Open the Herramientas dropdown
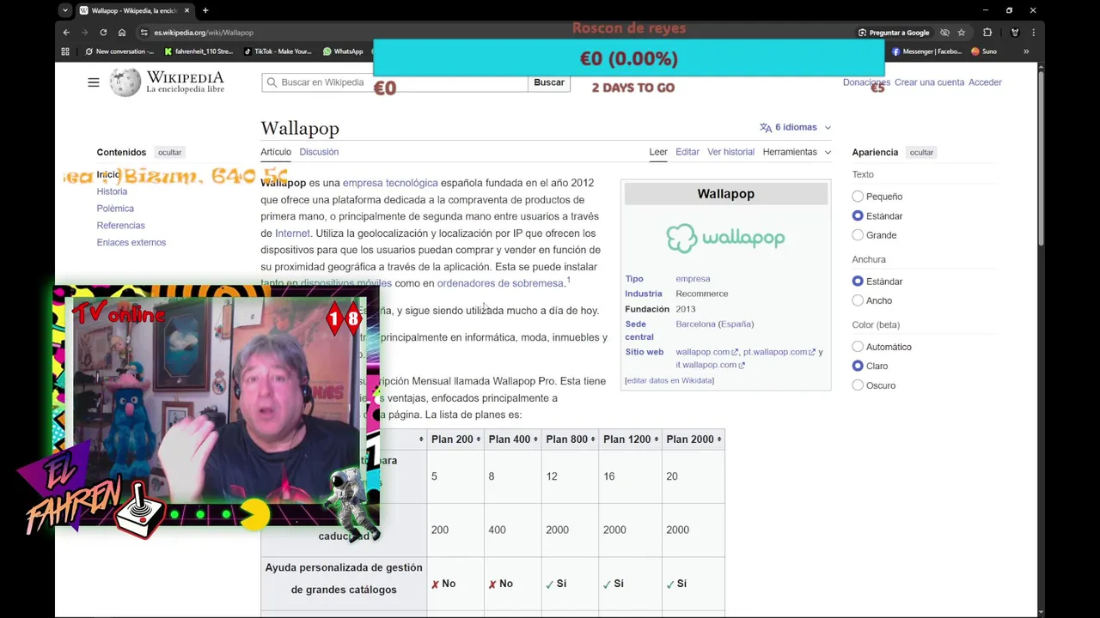This screenshot has width=1100, height=618. pyautogui.click(x=797, y=152)
